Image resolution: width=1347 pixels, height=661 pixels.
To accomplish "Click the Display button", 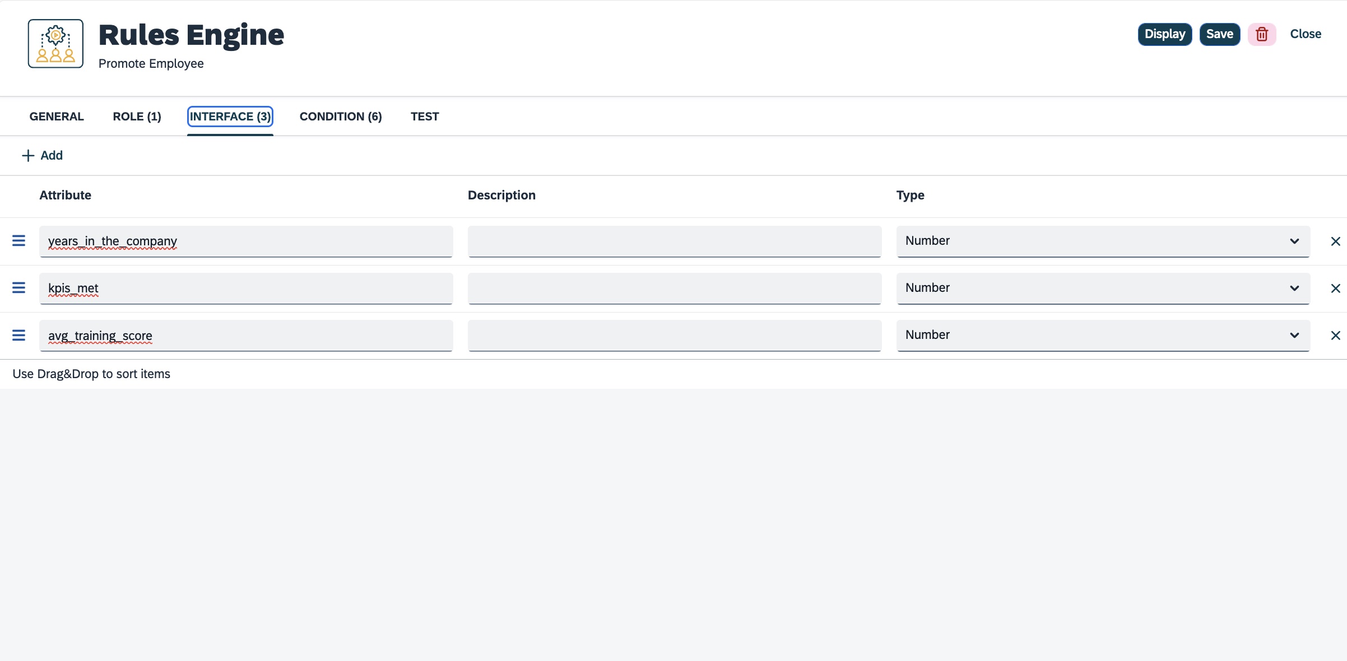I will tap(1164, 34).
